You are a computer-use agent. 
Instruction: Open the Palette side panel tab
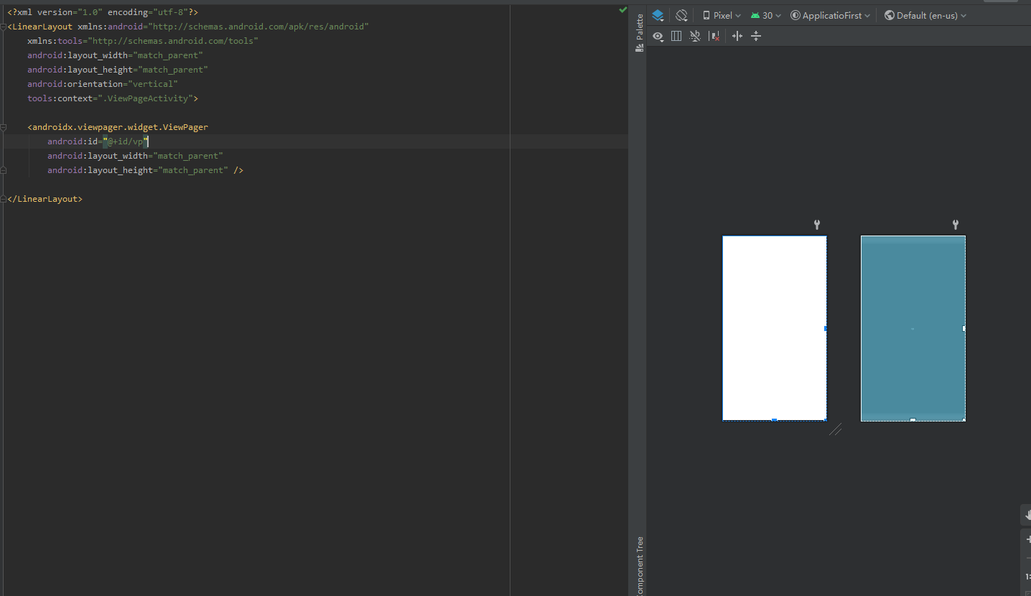639,33
